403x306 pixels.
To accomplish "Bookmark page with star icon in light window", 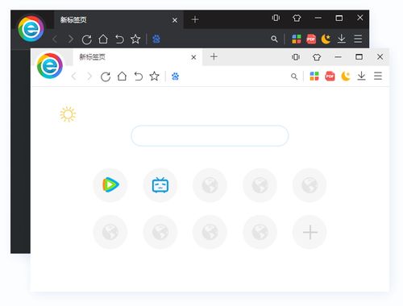I will [x=154, y=76].
